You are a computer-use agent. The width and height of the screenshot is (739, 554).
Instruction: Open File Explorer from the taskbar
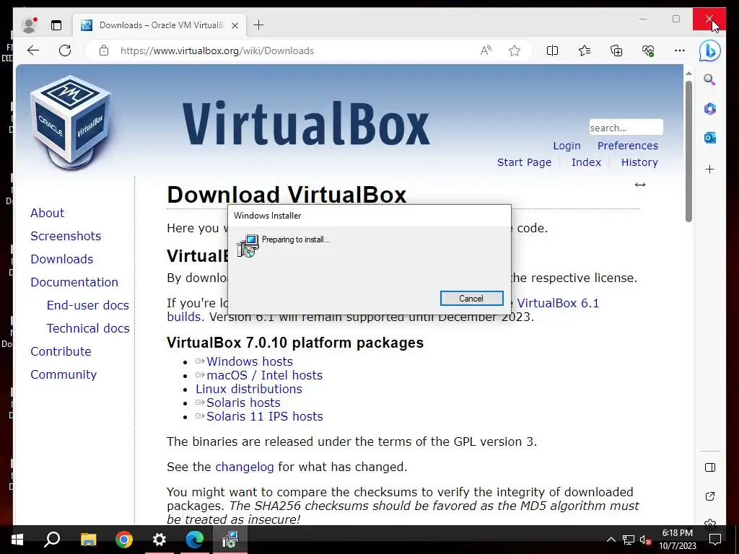[88, 540]
